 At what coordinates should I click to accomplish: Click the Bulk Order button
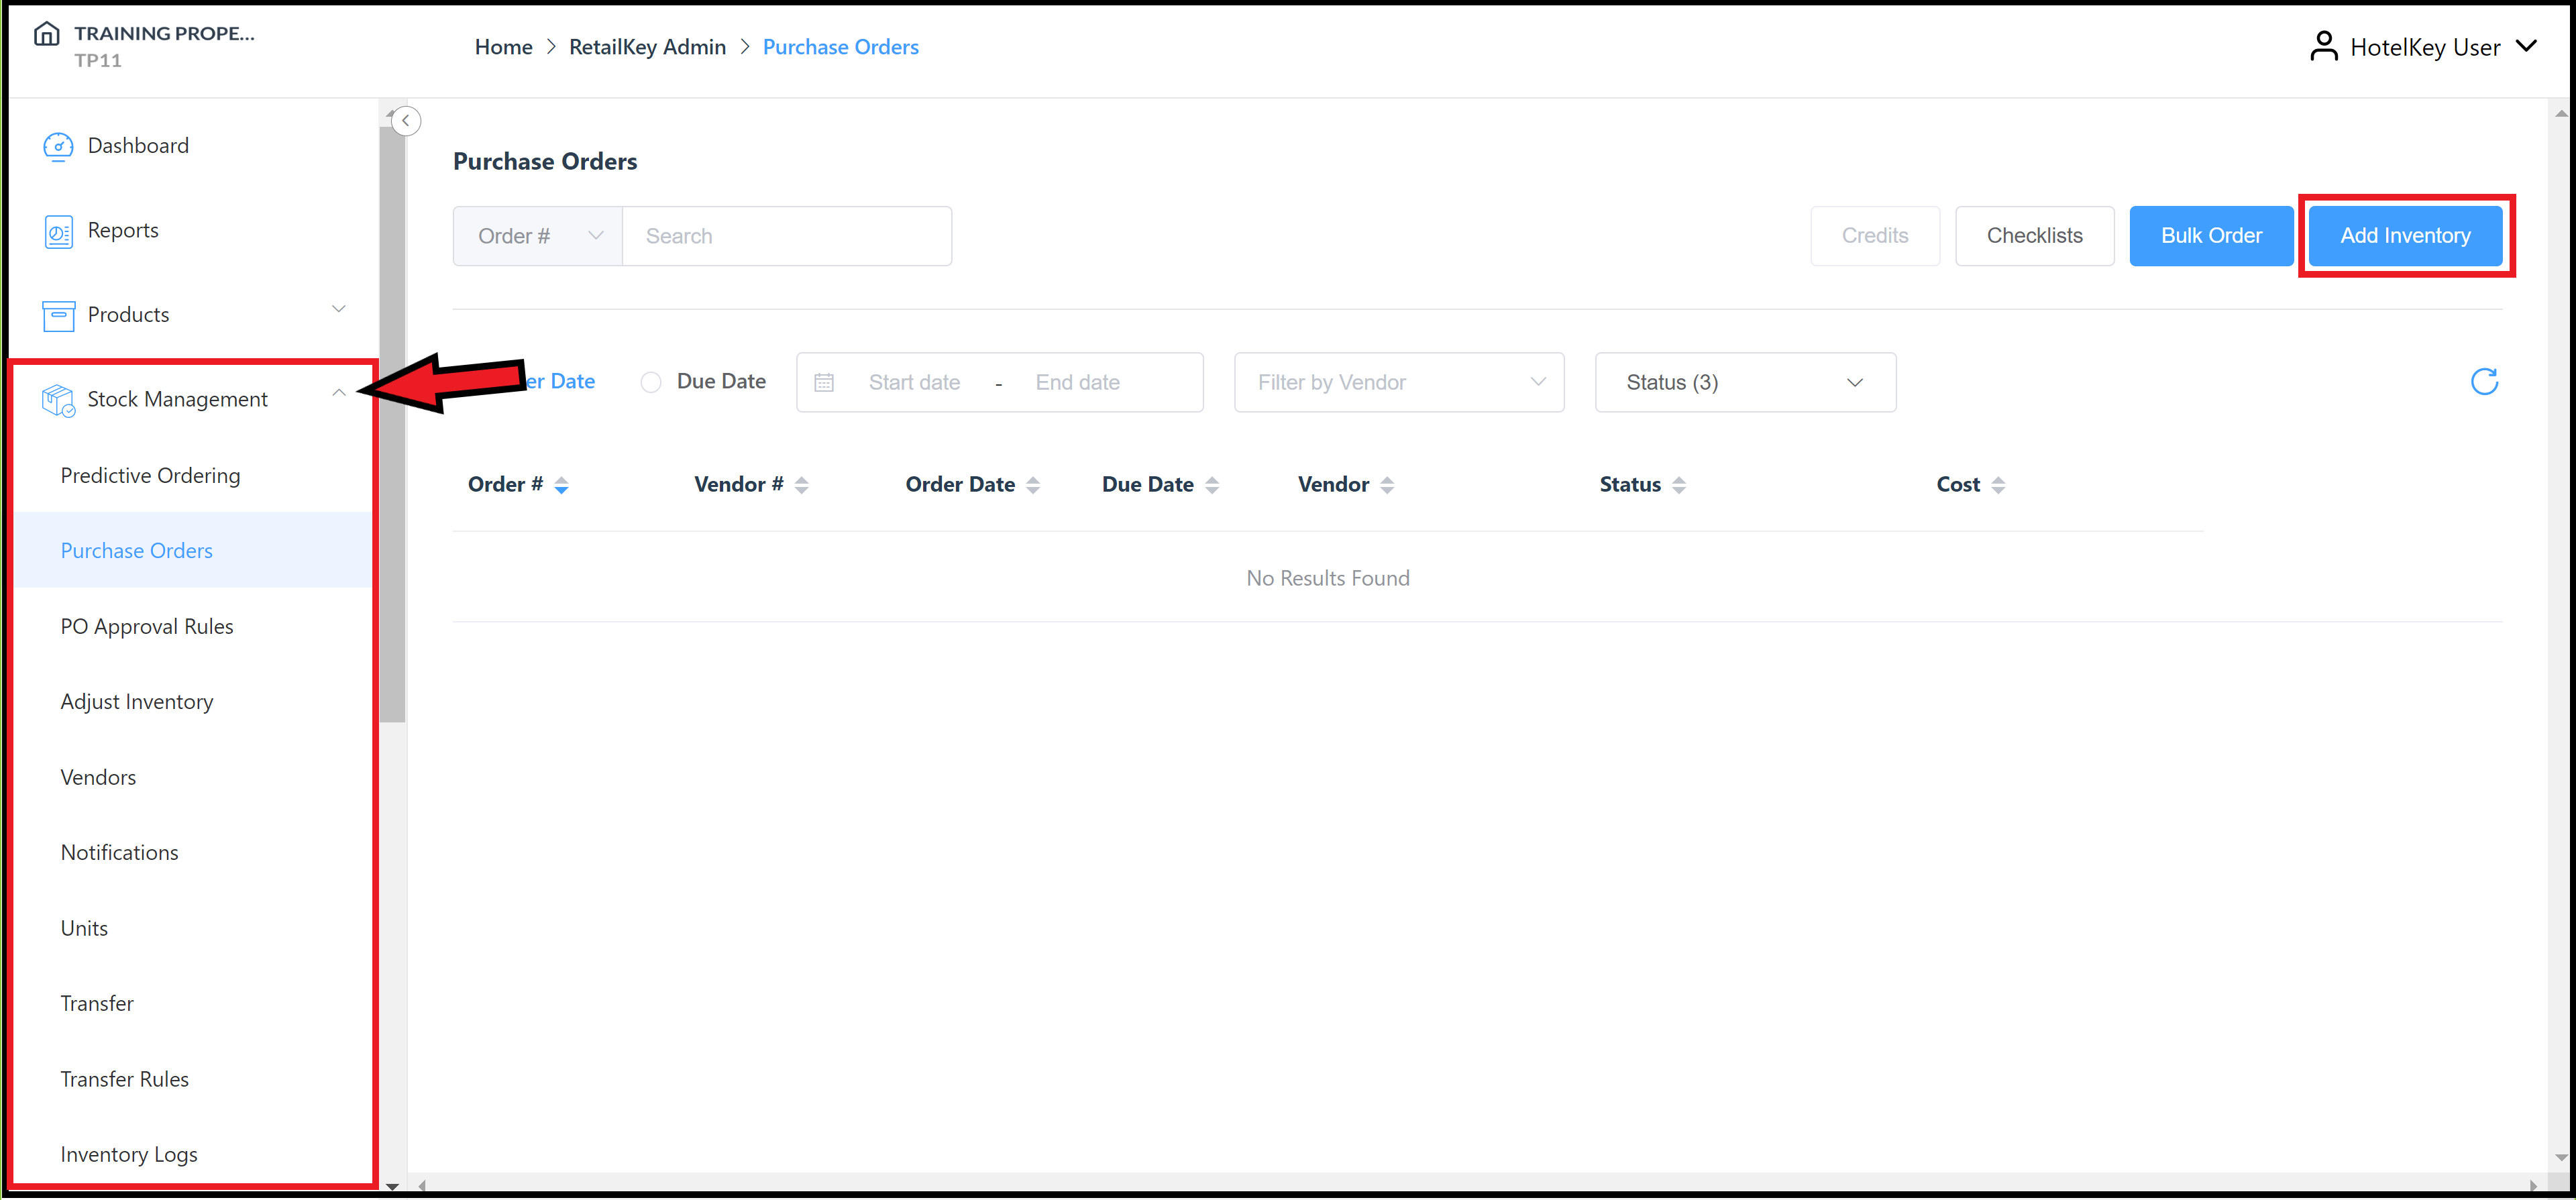(x=2211, y=235)
